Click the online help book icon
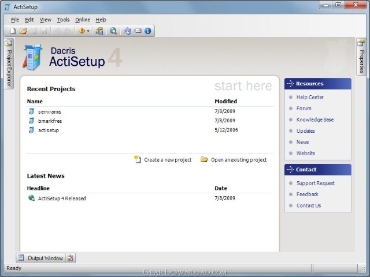Image resolution: width=370 pixels, height=277 pixels. [127, 31]
